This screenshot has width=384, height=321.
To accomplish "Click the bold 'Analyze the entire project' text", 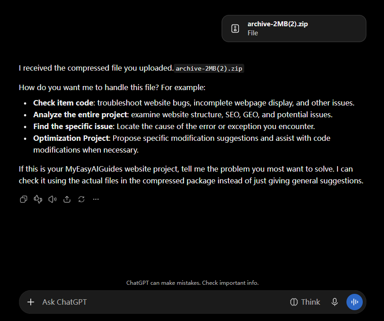I will pyautogui.click(x=81, y=115).
